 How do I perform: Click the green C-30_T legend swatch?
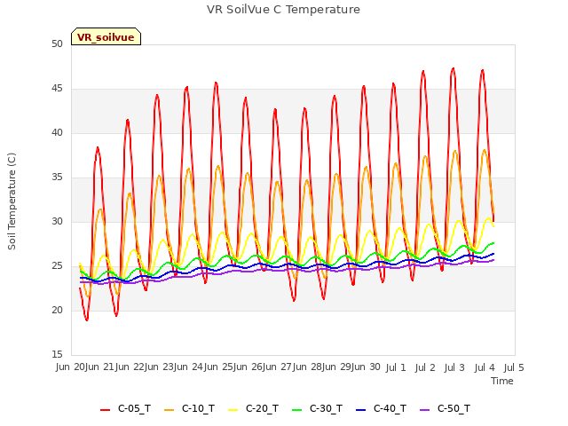(296, 410)
